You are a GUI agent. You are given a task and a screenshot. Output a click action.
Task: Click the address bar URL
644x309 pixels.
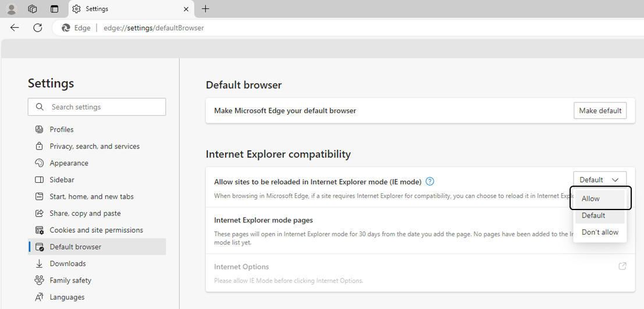tap(154, 28)
